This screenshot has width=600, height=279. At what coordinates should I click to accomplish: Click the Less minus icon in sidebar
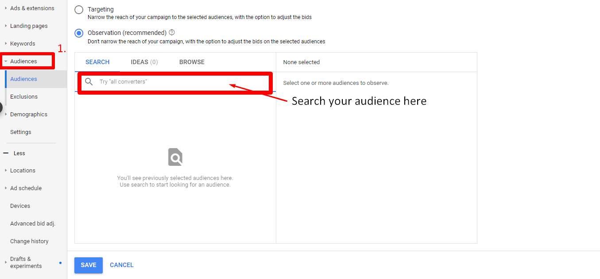(x=5, y=153)
